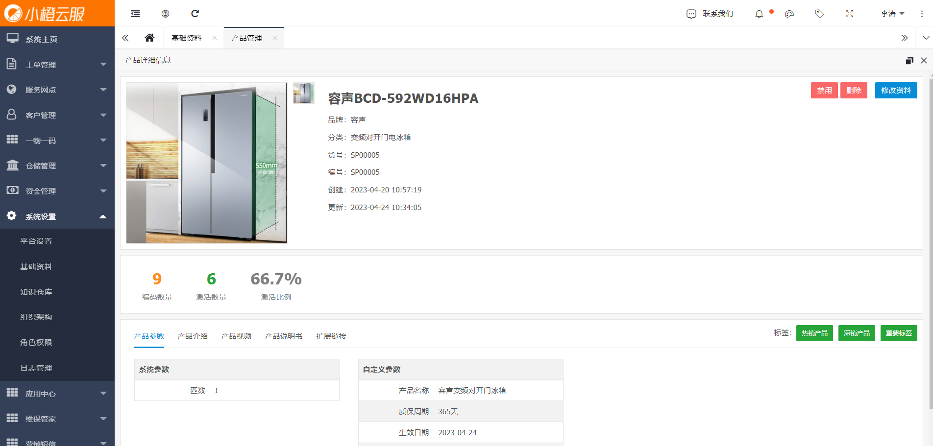Click the 联系我们 text link
Image resolution: width=933 pixels, height=446 pixels.
point(718,14)
